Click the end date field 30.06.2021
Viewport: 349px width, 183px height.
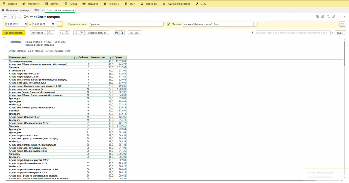click(x=42, y=24)
